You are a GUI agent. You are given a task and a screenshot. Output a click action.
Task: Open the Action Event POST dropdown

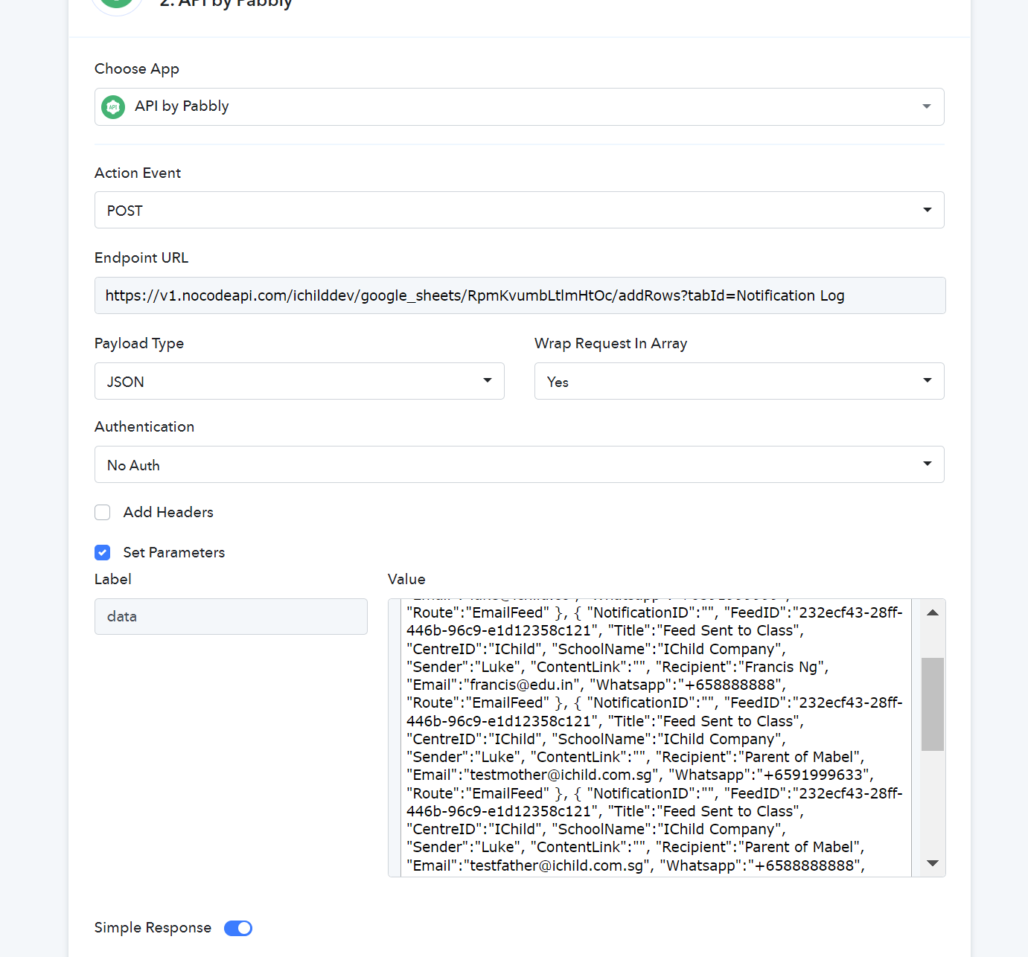click(x=520, y=210)
